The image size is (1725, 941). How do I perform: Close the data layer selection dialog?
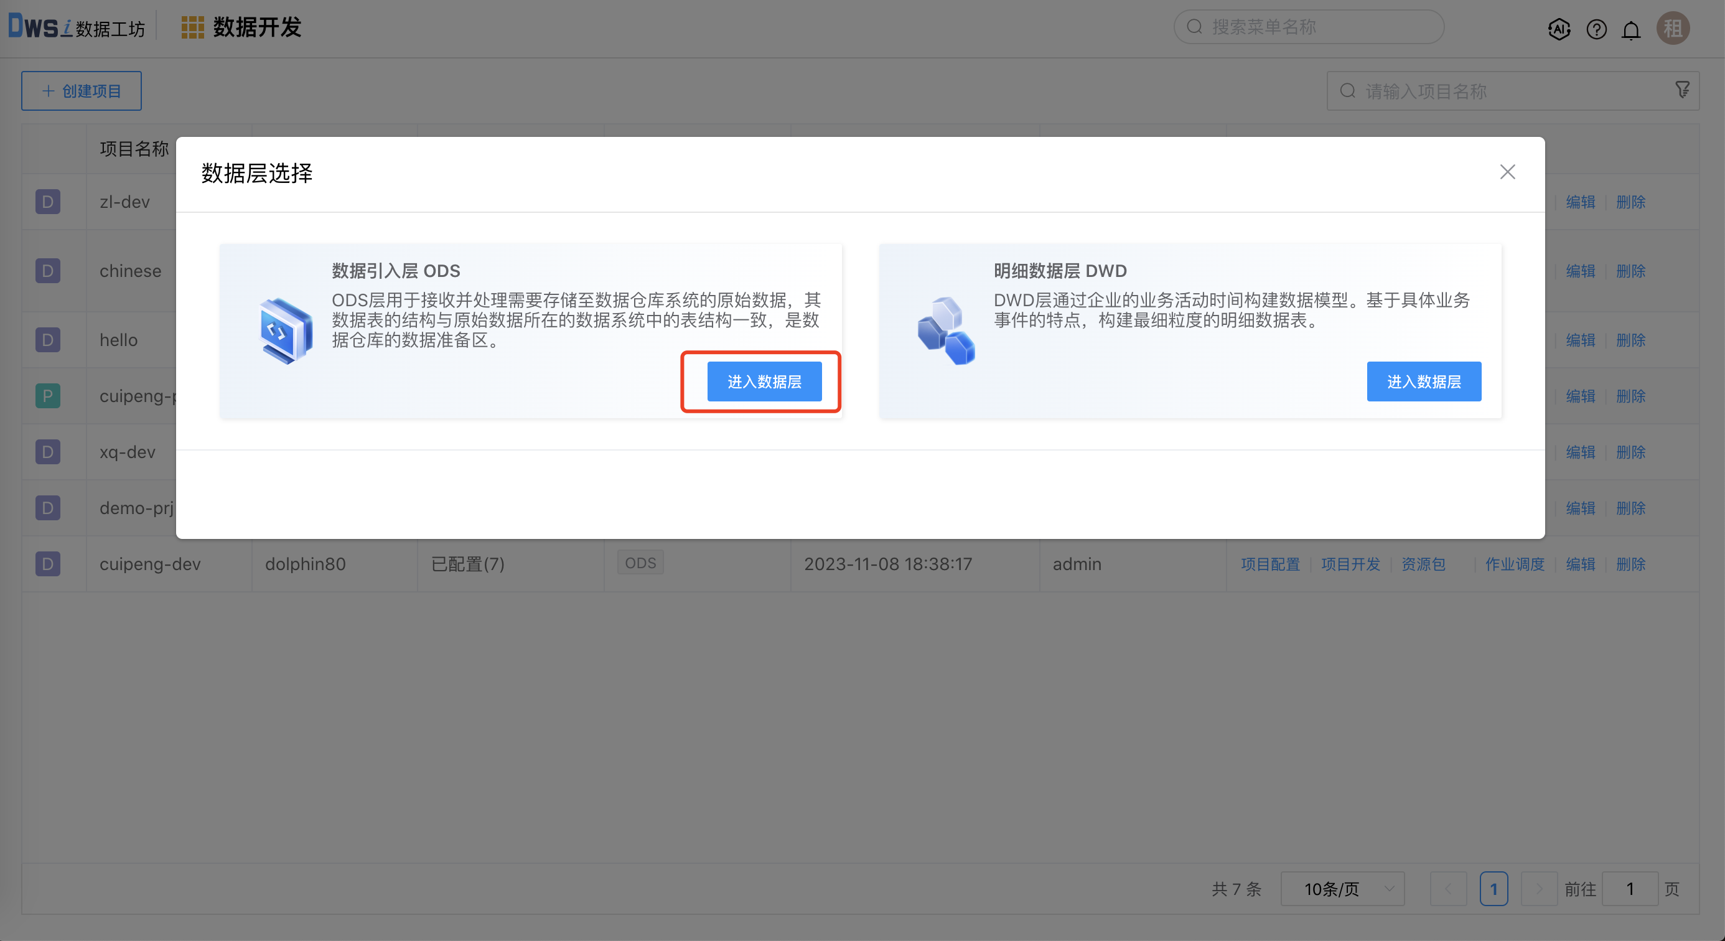pyautogui.click(x=1507, y=172)
